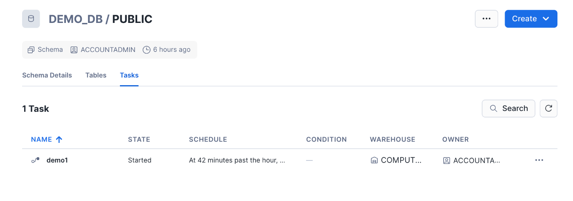Screen dimensions: 573x201
Task: Open the demo1 row actions ellipsis
Action: pyautogui.click(x=539, y=160)
